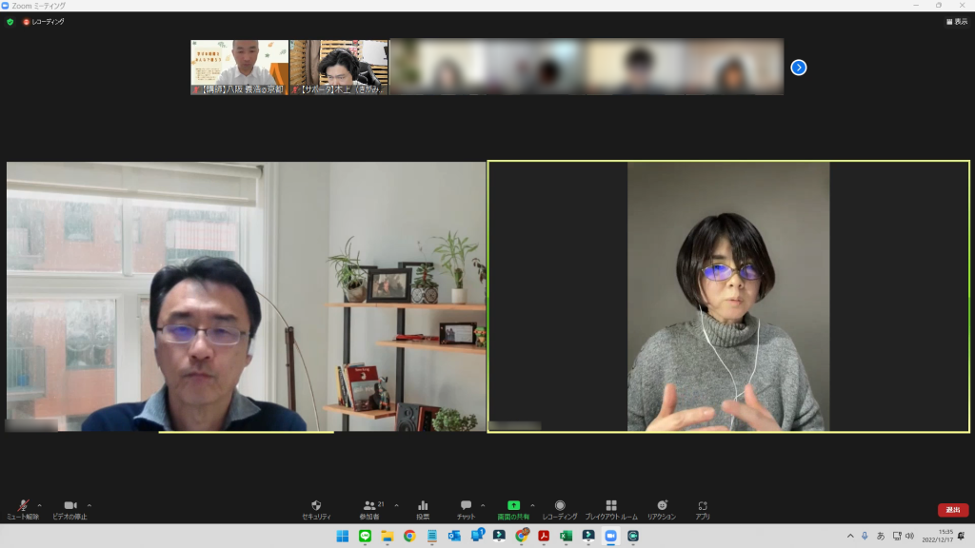Click the green Share Screen button

[513, 509]
